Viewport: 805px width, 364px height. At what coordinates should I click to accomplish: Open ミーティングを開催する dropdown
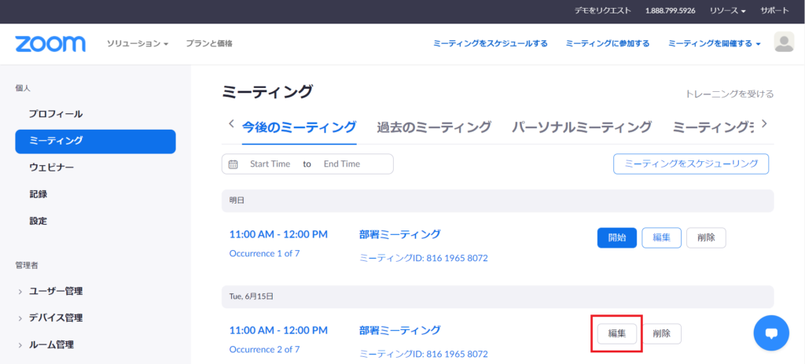tap(714, 43)
